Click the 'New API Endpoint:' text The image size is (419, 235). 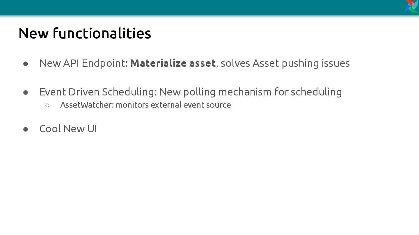(84, 63)
